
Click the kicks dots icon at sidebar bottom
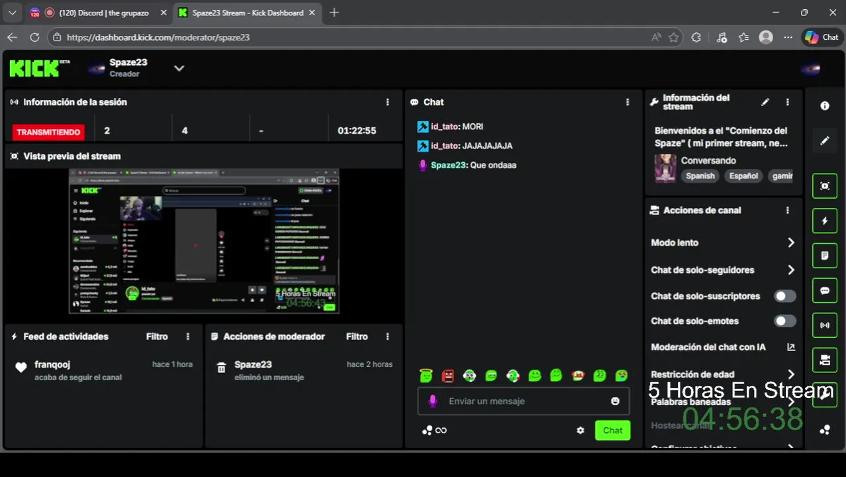[825, 430]
